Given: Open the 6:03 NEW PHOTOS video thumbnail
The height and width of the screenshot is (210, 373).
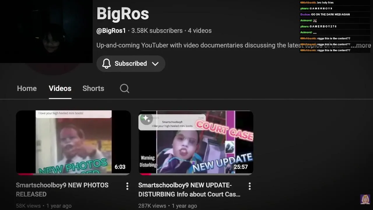Looking at the screenshot, I should coord(73,143).
